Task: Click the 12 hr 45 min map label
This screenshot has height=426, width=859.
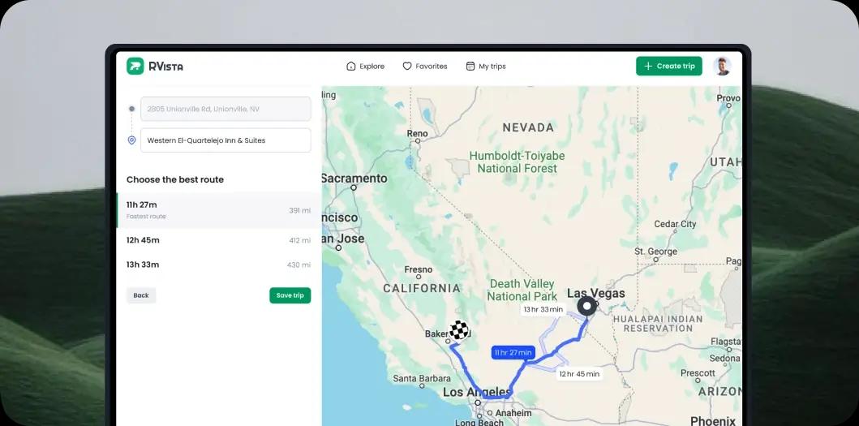Action: [579, 374]
